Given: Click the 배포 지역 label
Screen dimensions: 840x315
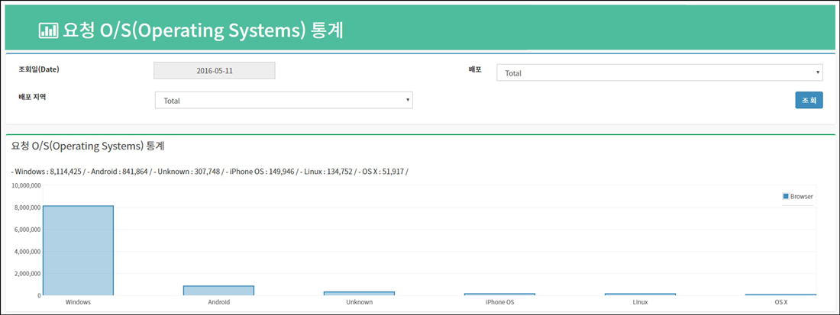Looking at the screenshot, I should 32,97.
